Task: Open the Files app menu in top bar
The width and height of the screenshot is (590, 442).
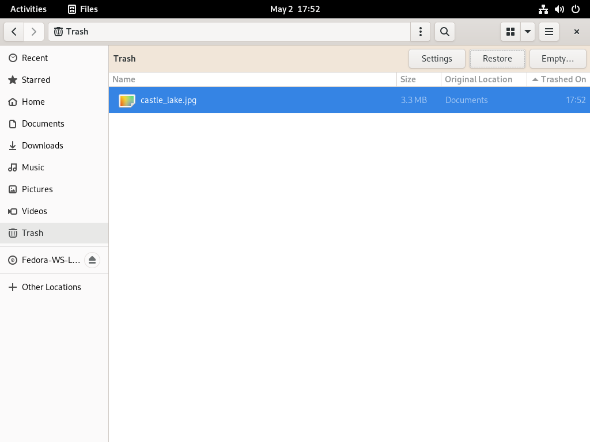Action: click(x=83, y=9)
